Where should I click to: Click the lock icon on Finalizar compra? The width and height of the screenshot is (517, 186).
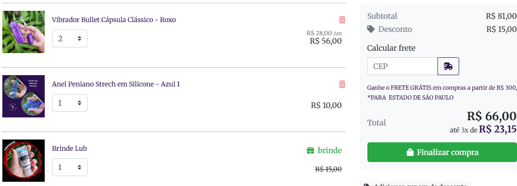[410, 153]
